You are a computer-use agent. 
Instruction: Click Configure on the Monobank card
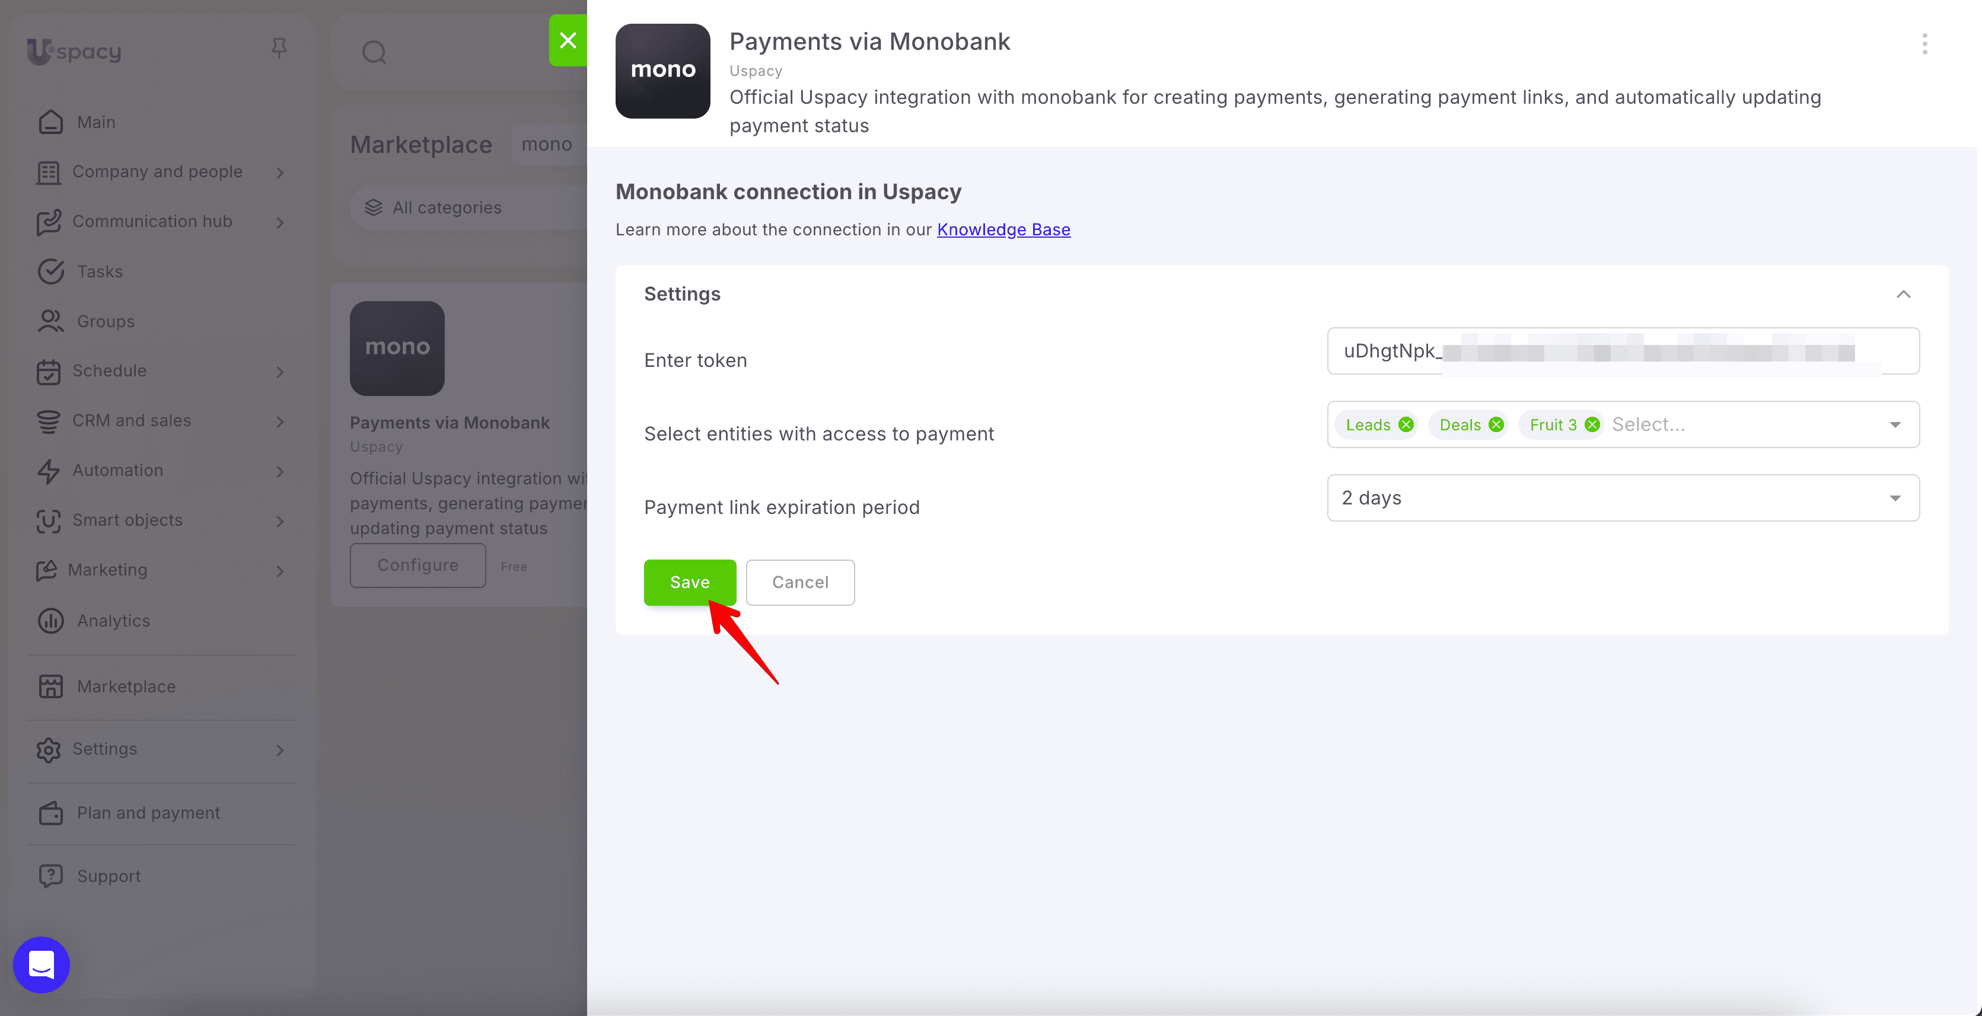418,565
